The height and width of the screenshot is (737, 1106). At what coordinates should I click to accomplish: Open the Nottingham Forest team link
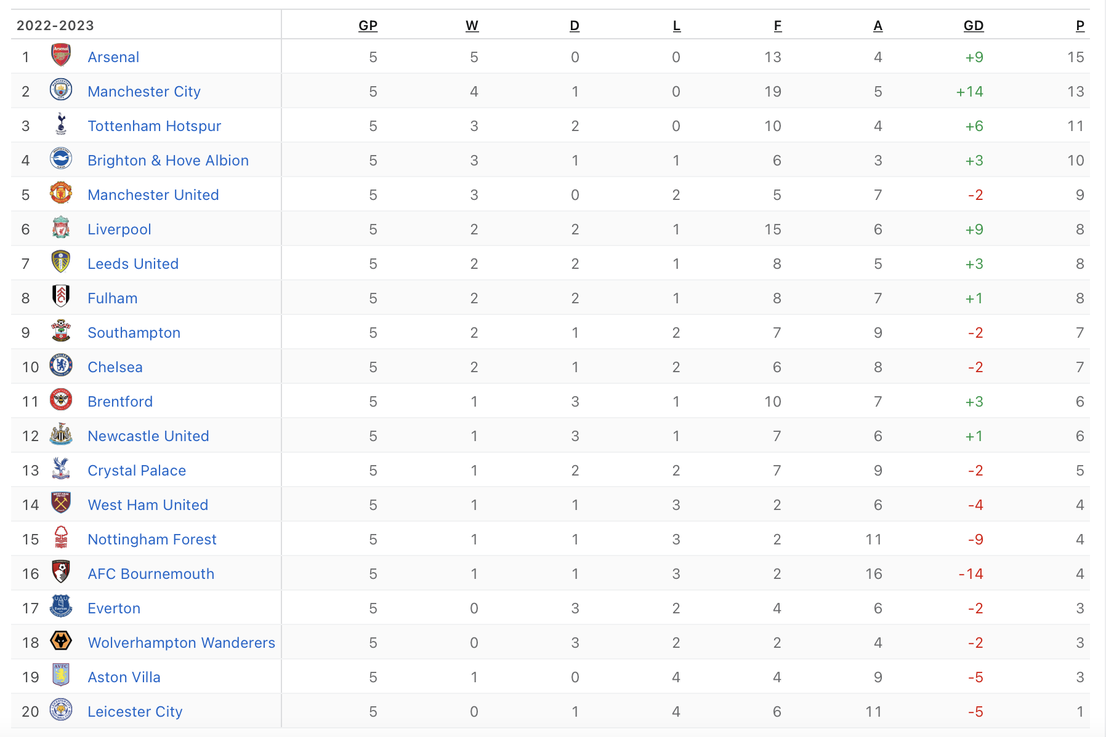pos(152,540)
